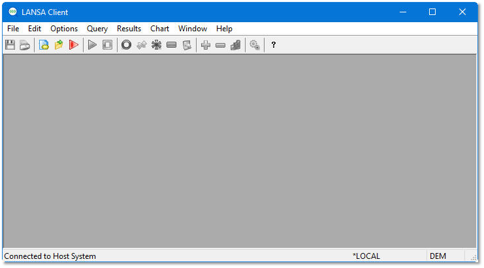Click the up-down arrows toolbar icon
This screenshot has width=484, height=268.
(141, 45)
